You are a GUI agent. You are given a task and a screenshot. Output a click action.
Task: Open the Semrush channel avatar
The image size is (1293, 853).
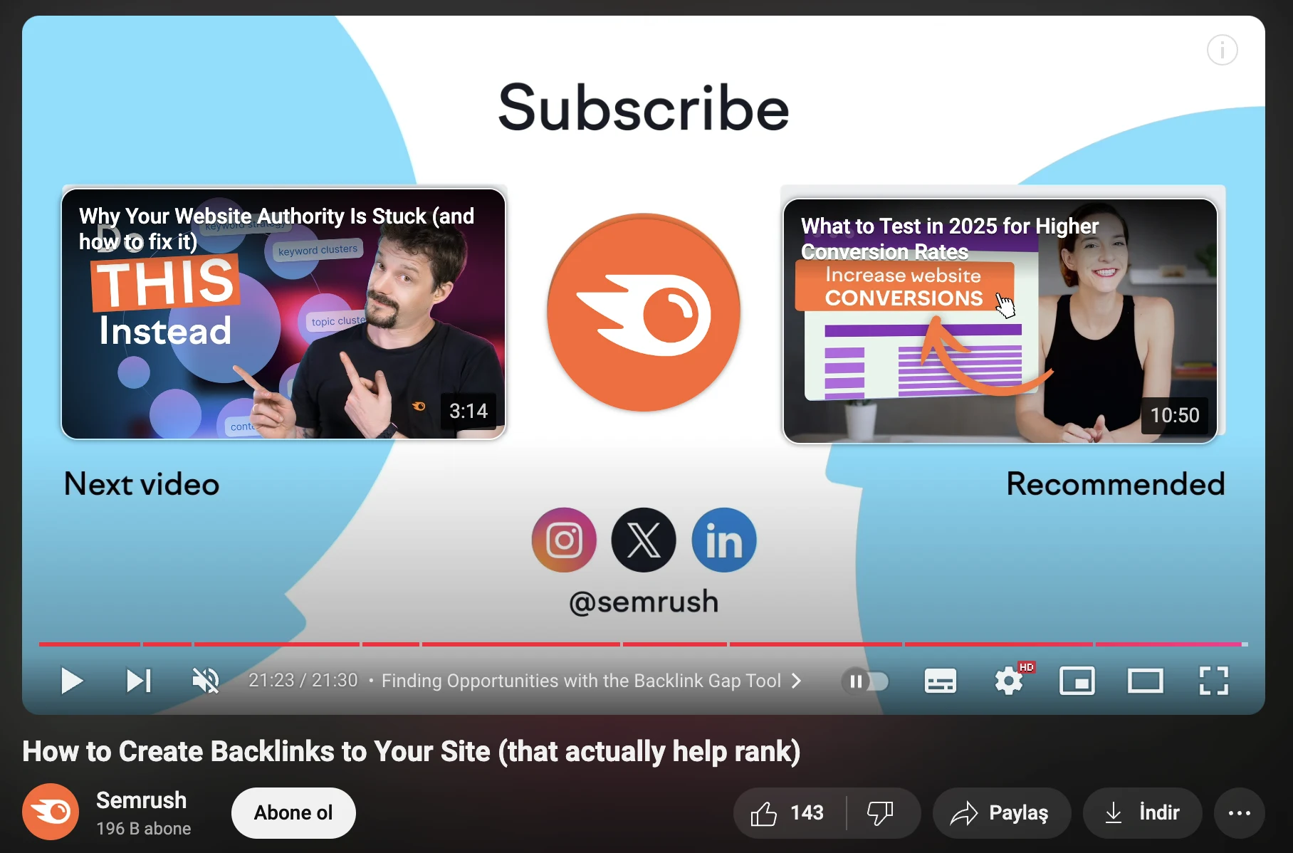pos(51,812)
